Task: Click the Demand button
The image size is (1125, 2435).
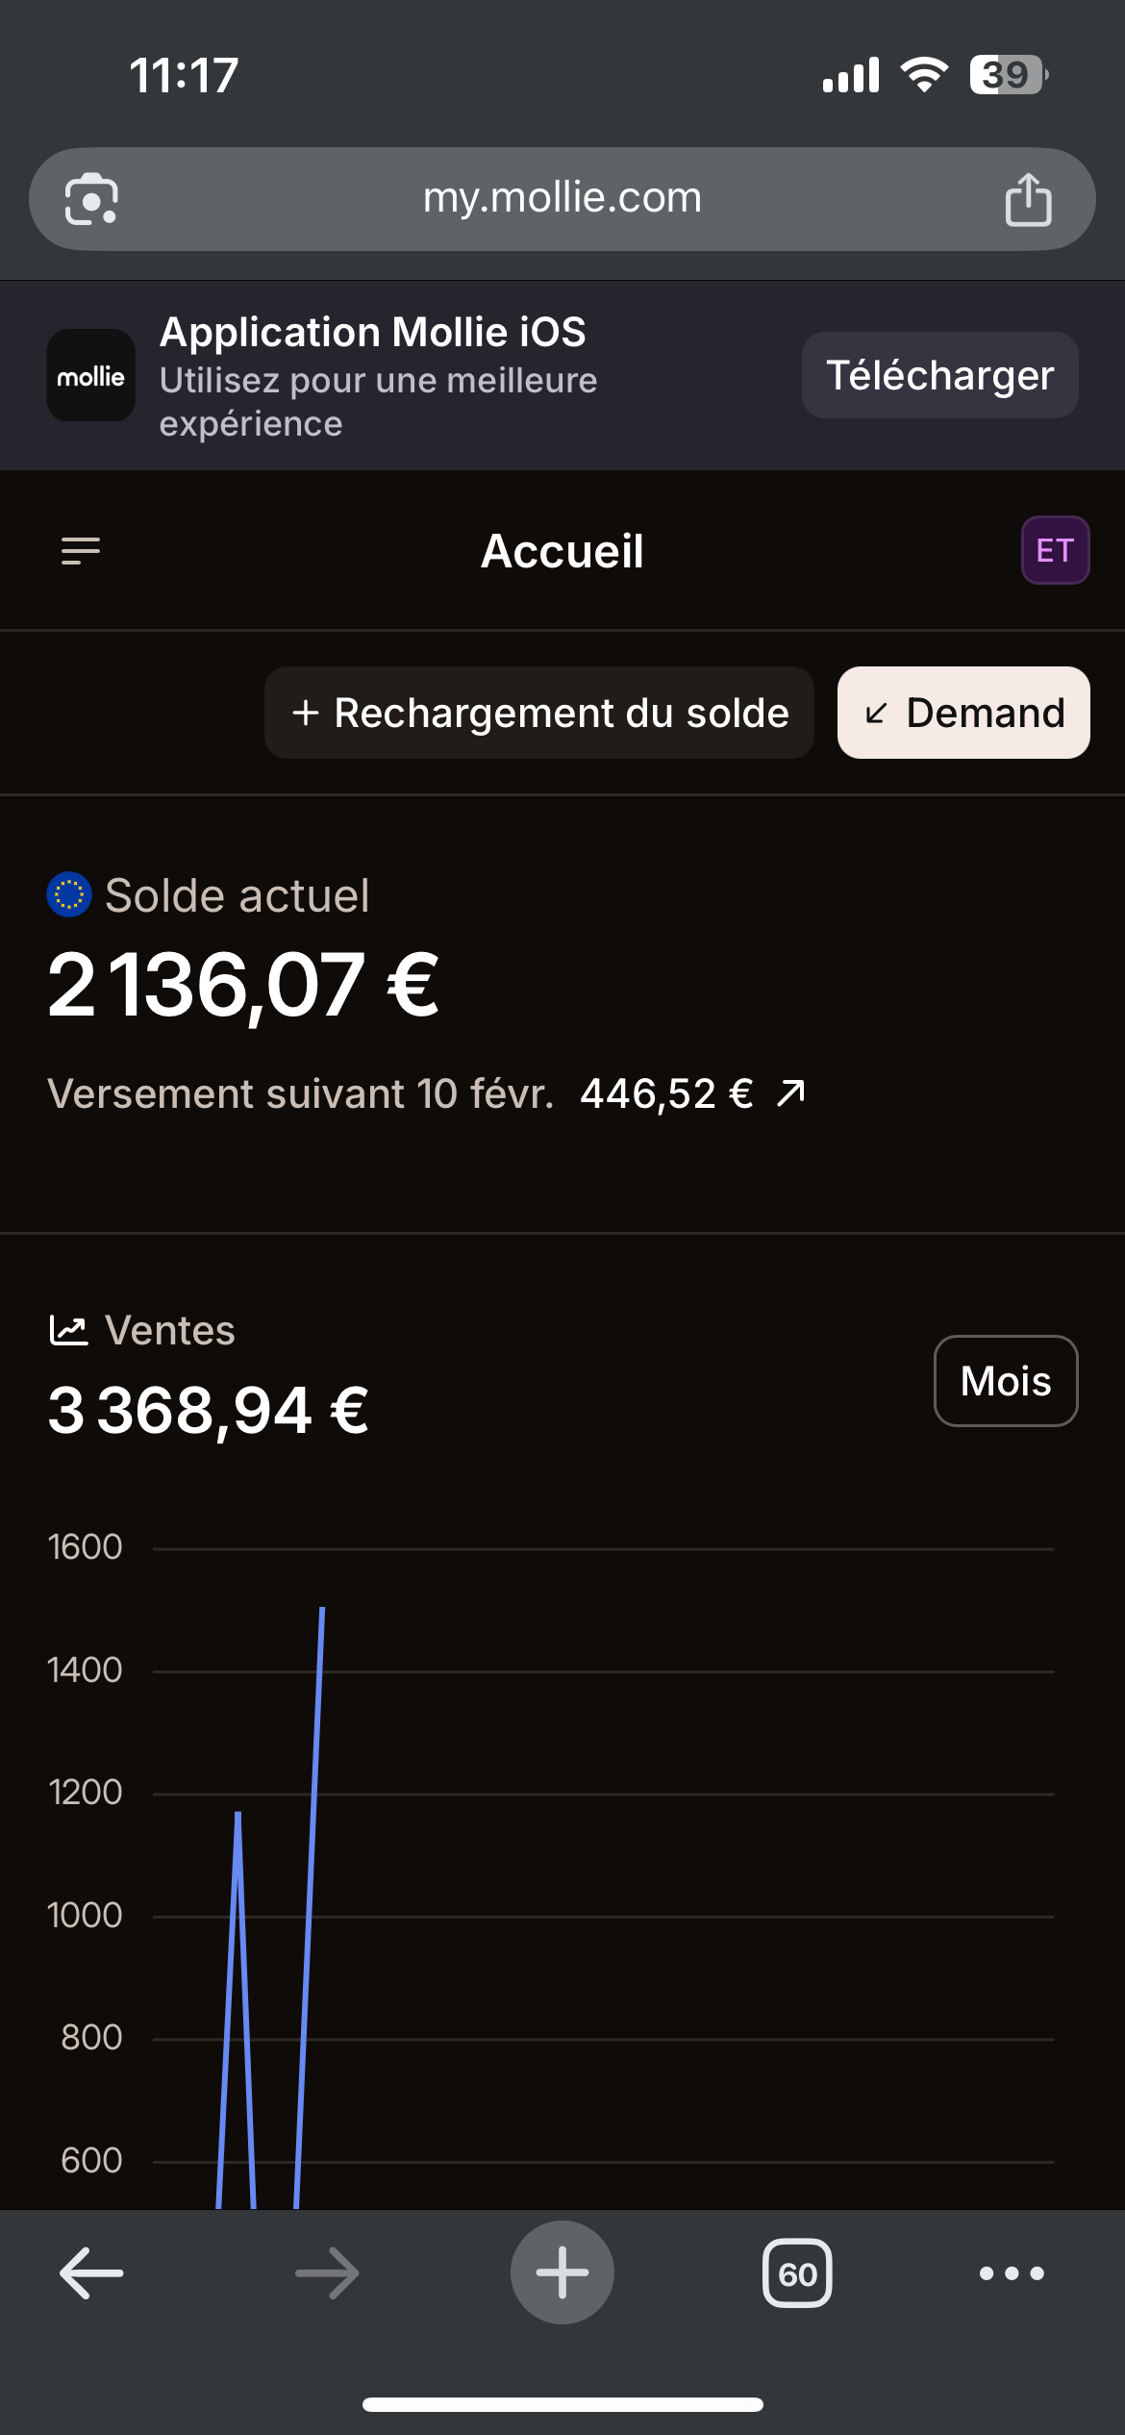Action: click(963, 713)
